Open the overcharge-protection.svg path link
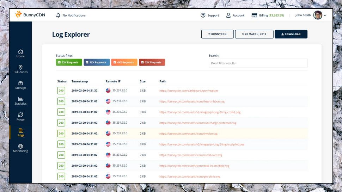The image size is (342, 192). point(198,123)
